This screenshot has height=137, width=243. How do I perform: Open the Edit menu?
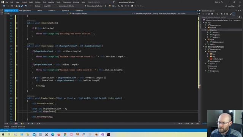12,2
